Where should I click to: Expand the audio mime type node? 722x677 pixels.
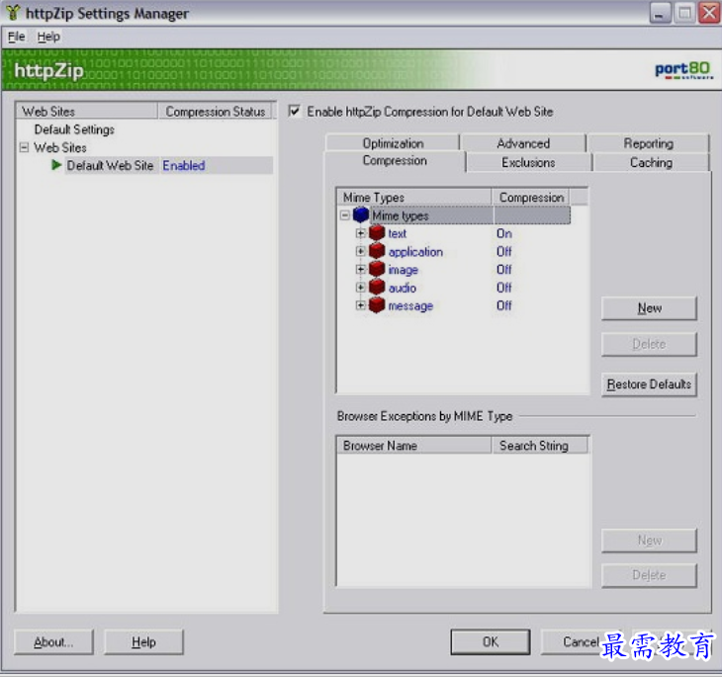coord(361,288)
